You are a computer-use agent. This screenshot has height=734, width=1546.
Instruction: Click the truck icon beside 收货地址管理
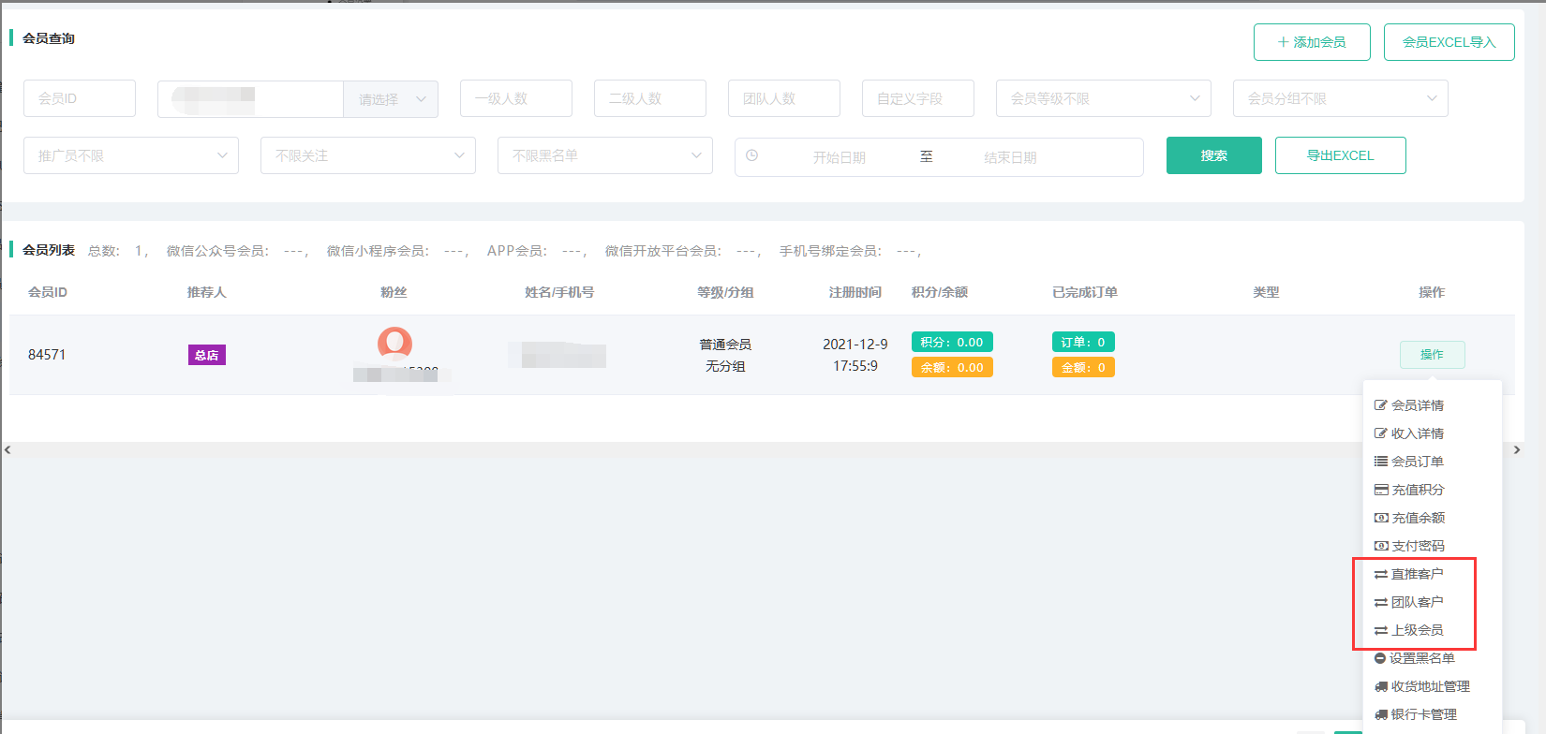click(1380, 686)
